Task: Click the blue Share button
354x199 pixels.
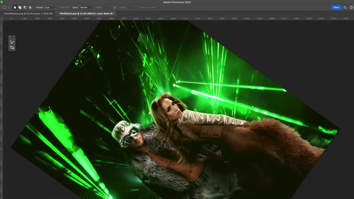Action: pyautogui.click(x=336, y=7)
